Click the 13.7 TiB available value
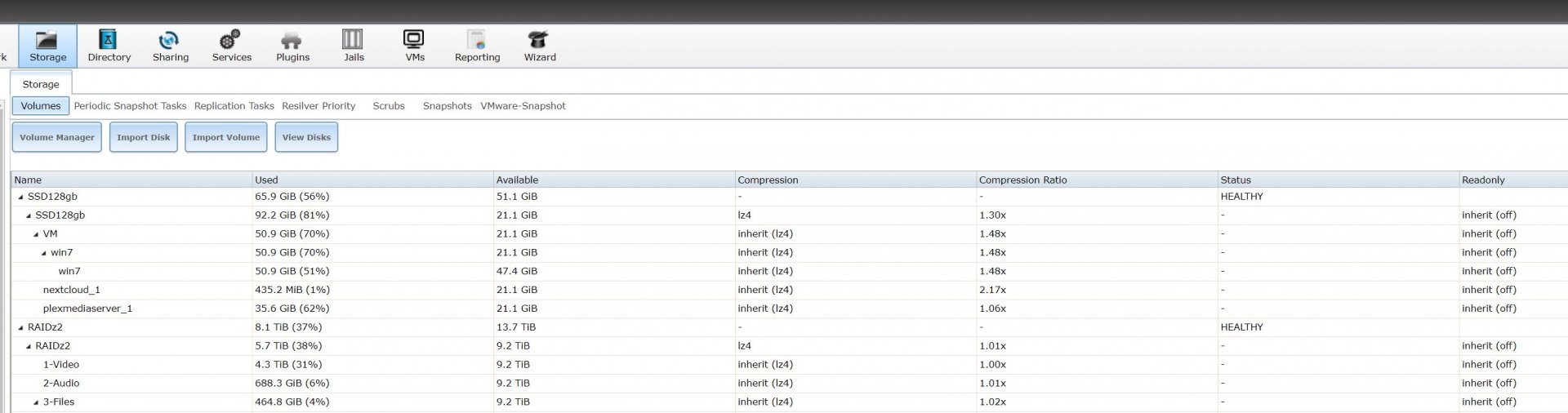This screenshot has width=1568, height=413. (516, 327)
